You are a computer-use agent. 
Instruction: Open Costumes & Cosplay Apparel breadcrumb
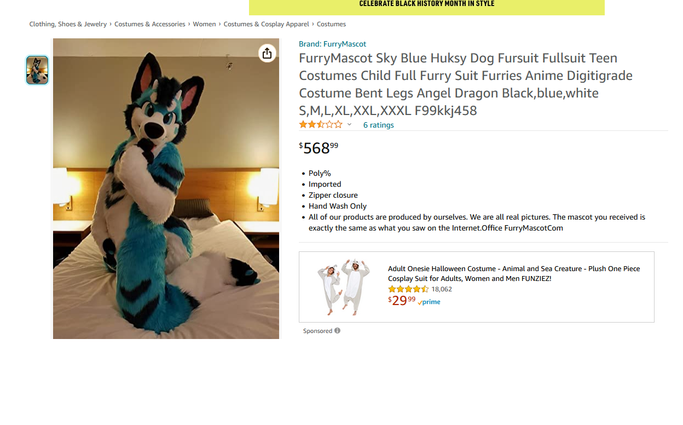click(x=266, y=24)
